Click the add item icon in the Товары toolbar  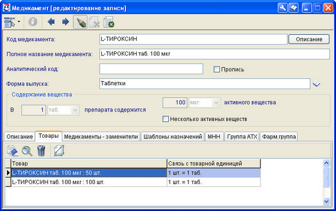click(x=13, y=150)
